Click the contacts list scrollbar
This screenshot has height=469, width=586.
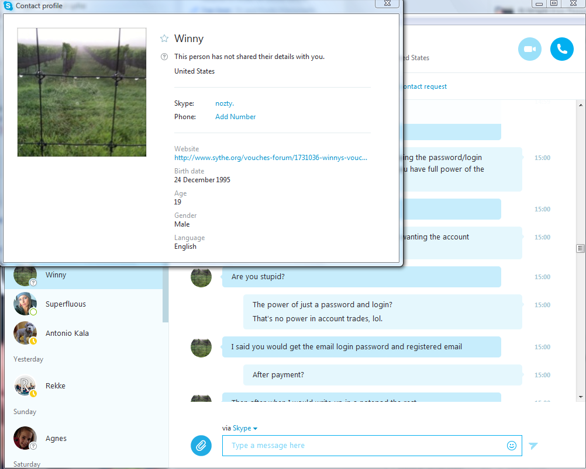click(x=166, y=295)
